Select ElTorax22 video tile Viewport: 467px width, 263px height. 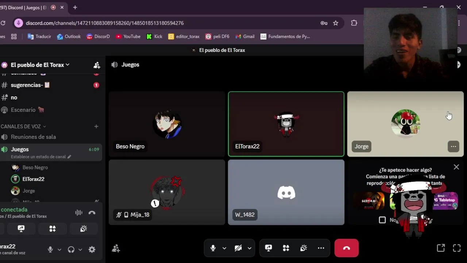tap(286, 124)
